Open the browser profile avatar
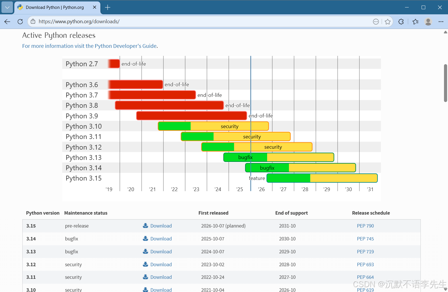Viewport: 448px width, 292px height. (428, 21)
